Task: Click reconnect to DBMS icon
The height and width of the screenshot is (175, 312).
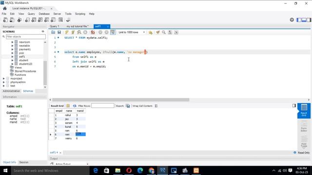Action: click(68, 20)
